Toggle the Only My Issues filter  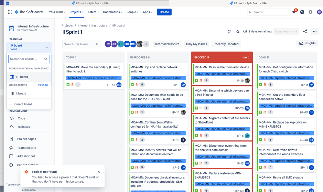[196, 44]
